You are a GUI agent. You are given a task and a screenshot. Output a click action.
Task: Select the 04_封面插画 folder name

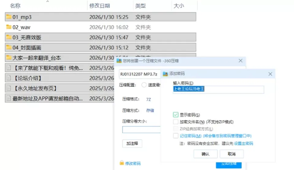[27, 48]
